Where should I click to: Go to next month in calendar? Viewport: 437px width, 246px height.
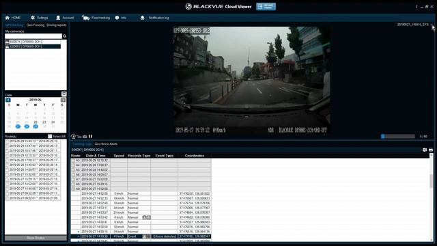[x=63, y=100]
